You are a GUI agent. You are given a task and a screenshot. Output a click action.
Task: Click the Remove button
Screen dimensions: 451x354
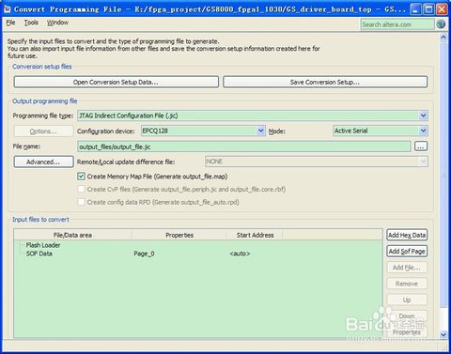(x=407, y=284)
